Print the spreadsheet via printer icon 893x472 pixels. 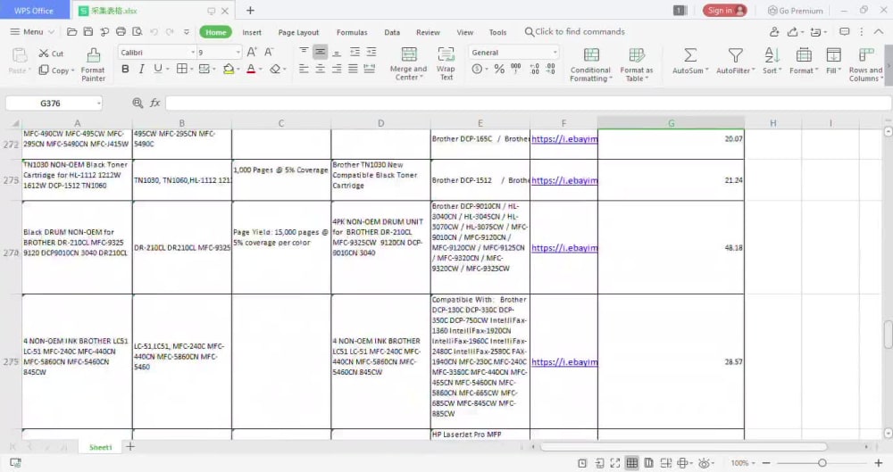click(121, 32)
